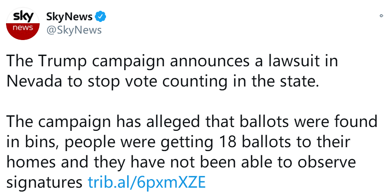Image resolution: width=384 pixels, height=195 pixels.
Task: Open the trib.al/6pxmXZE link
Action: (147, 182)
